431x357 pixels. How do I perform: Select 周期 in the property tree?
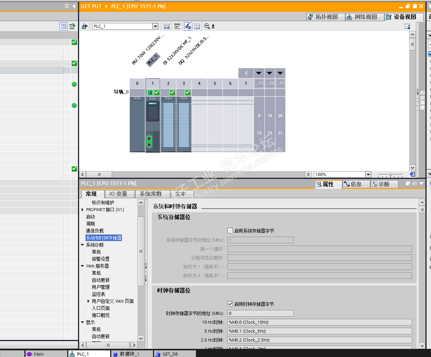coord(91,224)
